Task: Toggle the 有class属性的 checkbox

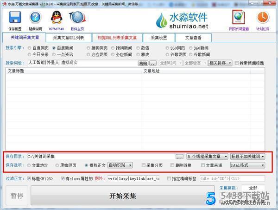Action: tap(63, 178)
